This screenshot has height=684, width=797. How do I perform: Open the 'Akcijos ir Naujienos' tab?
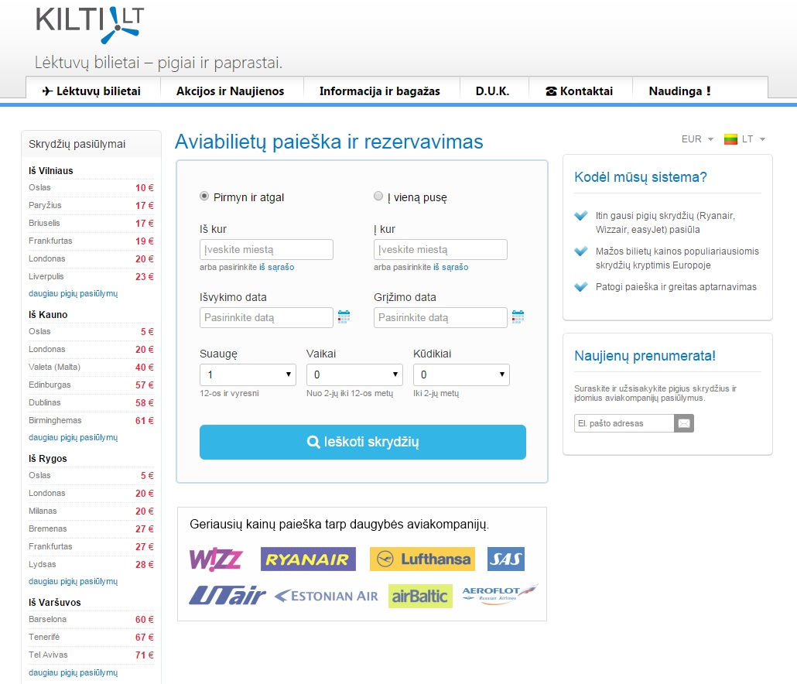point(230,91)
